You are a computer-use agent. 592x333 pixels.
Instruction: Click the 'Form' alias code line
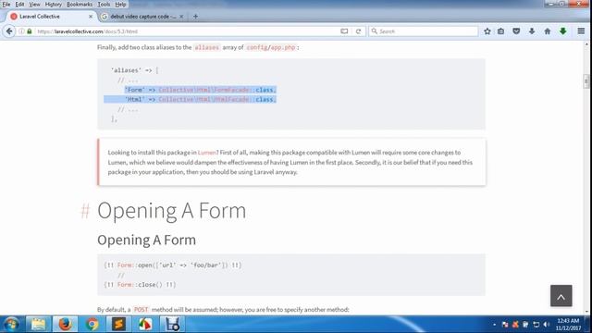(201, 90)
